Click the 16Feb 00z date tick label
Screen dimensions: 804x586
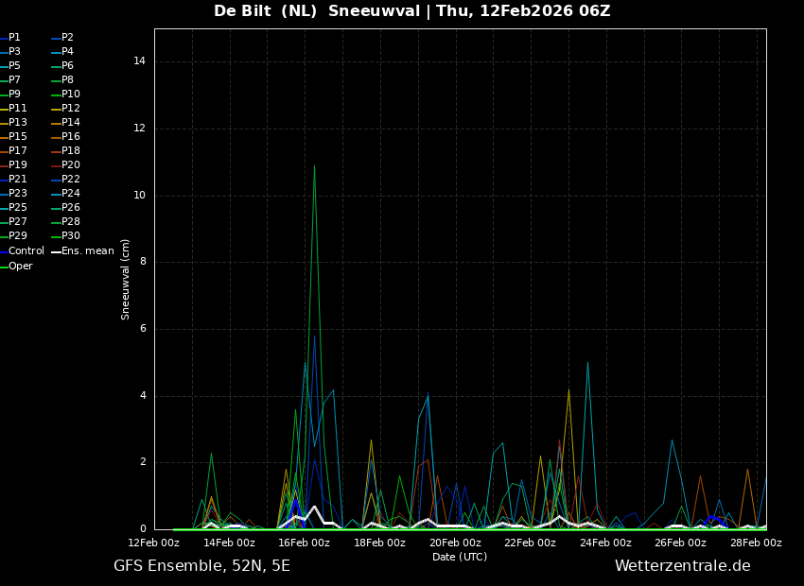pos(304,543)
